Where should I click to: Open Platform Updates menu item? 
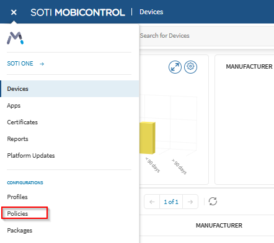coord(31,156)
